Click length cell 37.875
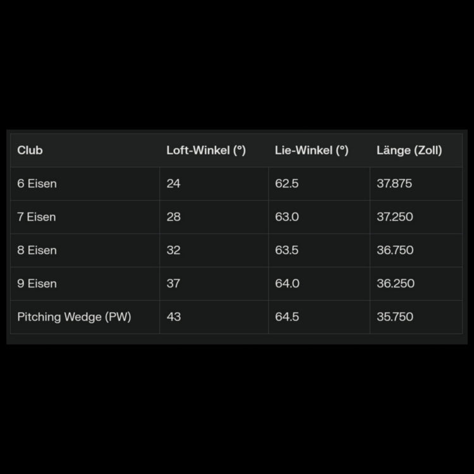Screen dimensions: 474x474 tap(394, 184)
